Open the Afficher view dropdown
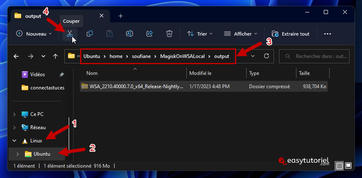 pos(240,34)
